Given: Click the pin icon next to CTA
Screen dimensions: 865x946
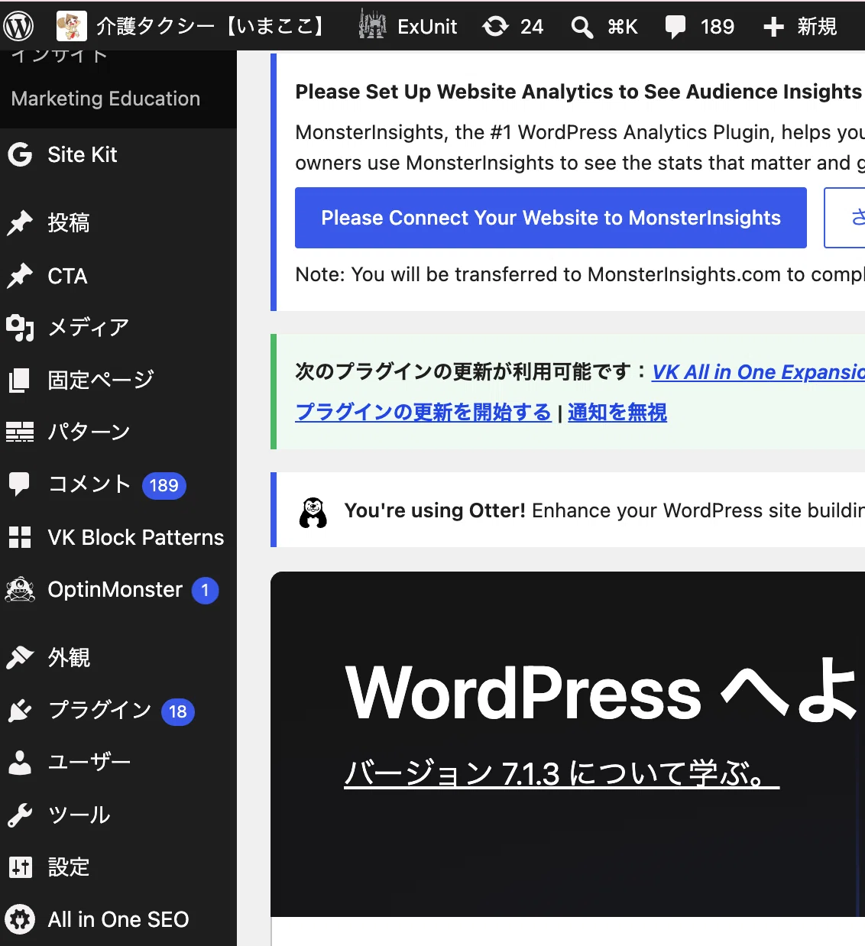Looking at the screenshot, I should coord(20,276).
